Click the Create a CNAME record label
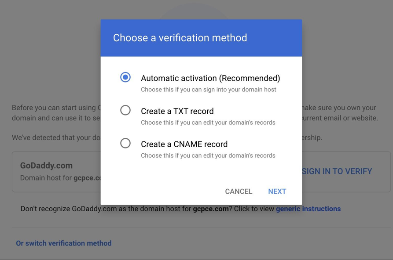The height and width of the screenshot is (260, 393). point(184,144)
